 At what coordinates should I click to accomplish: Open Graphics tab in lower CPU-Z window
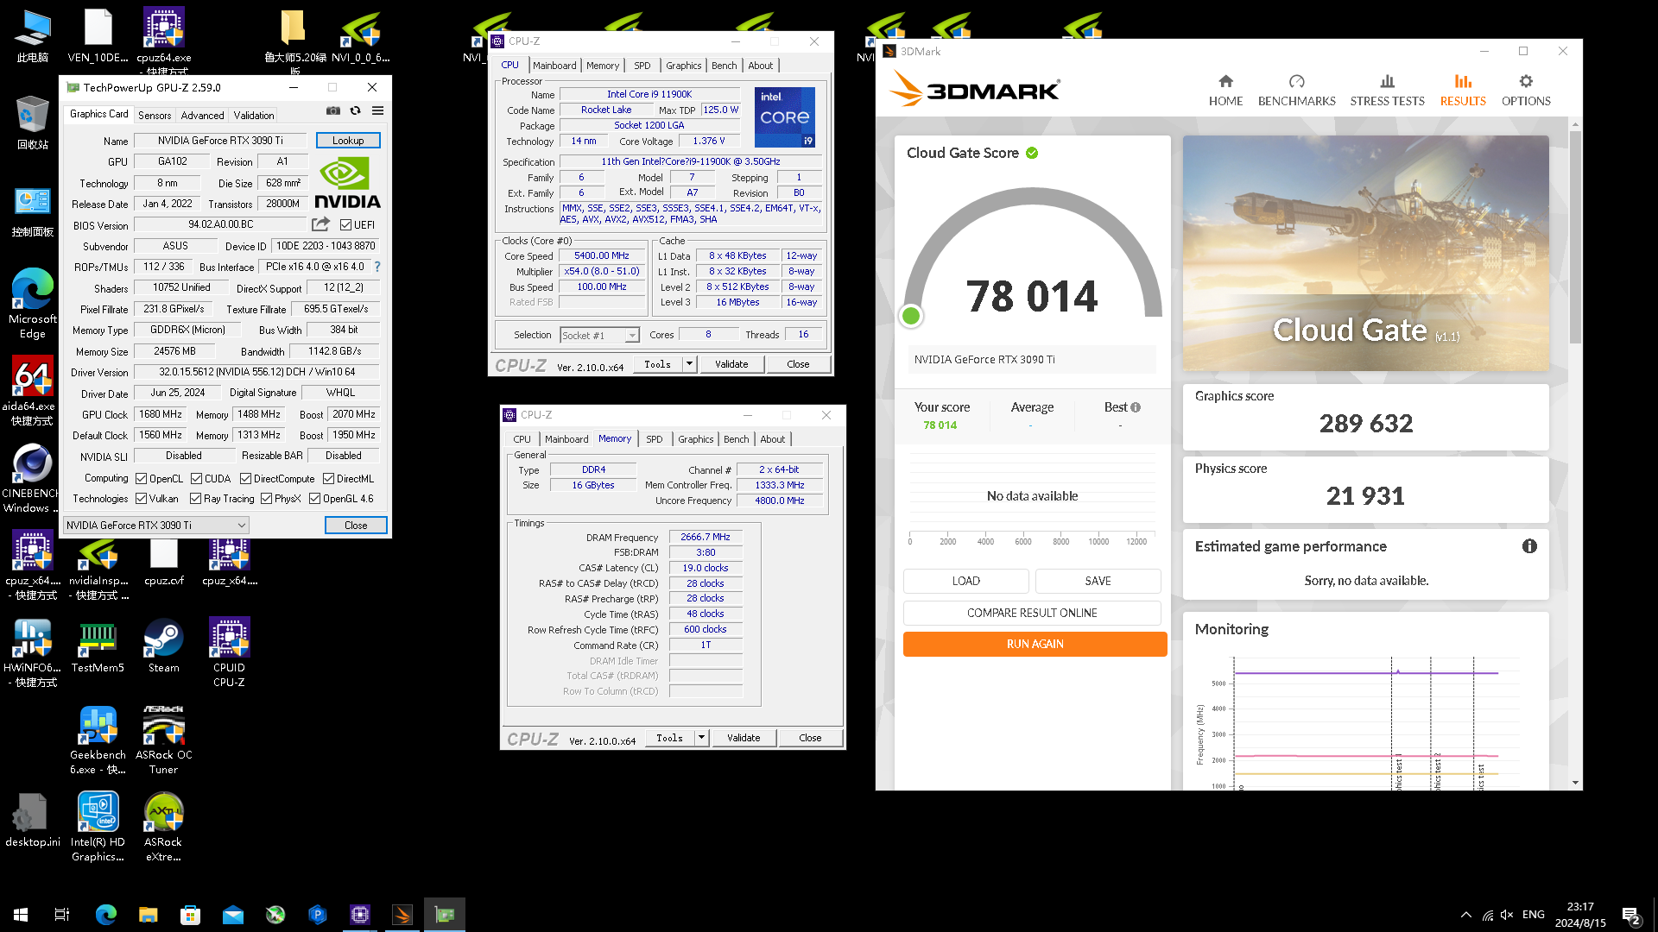pyautogui.click(x=695, y=439)
